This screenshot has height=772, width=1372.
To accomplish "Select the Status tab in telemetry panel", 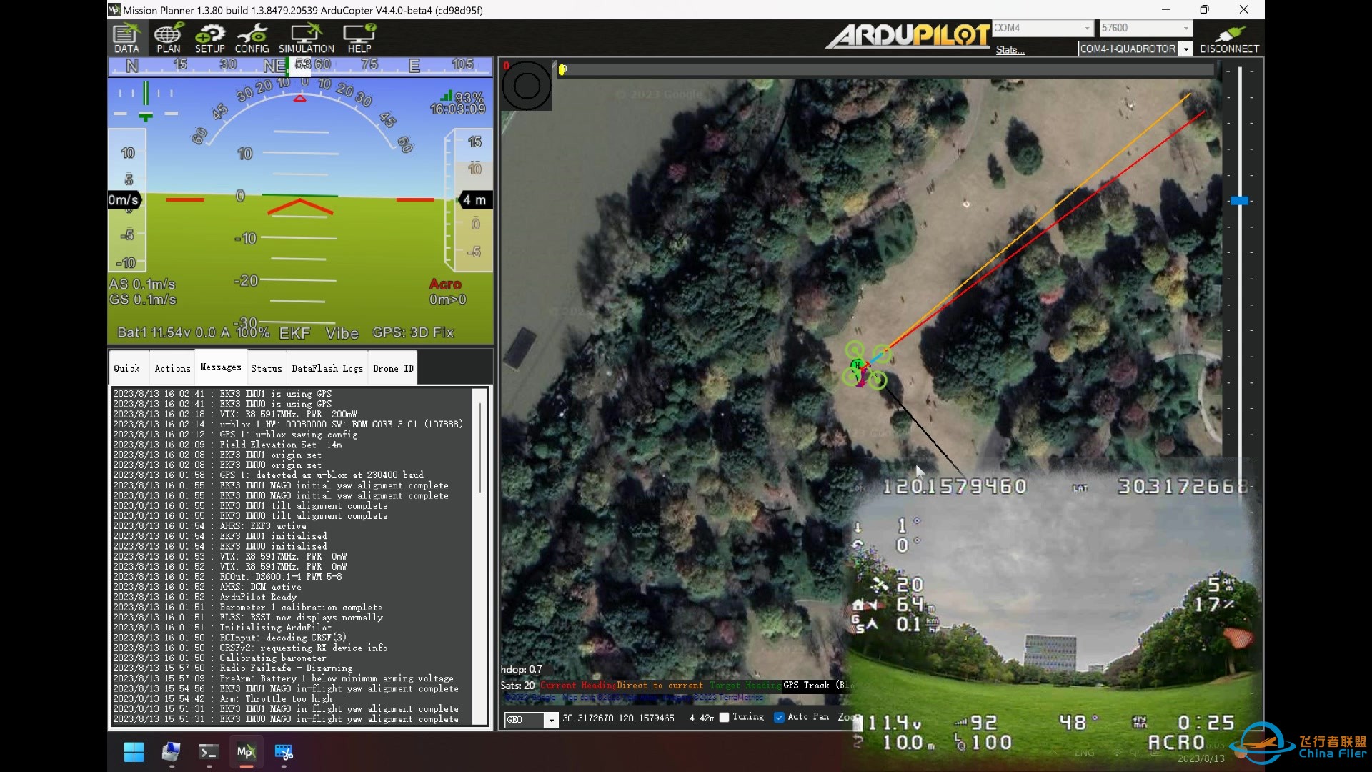I will pos(265,369).
